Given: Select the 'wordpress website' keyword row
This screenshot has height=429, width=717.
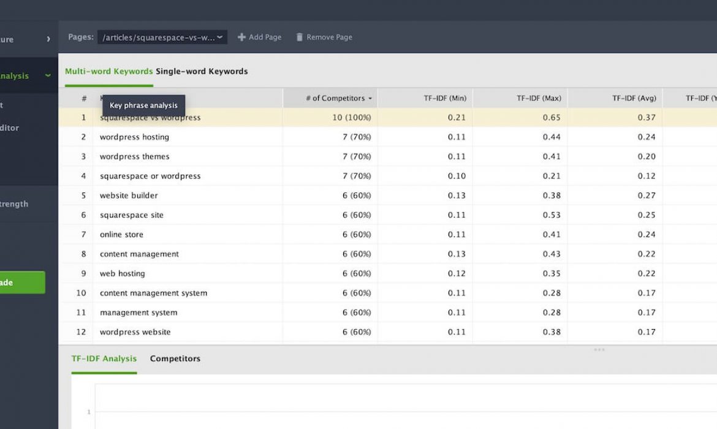Looking at the screenshot, I should coord(387,332).
